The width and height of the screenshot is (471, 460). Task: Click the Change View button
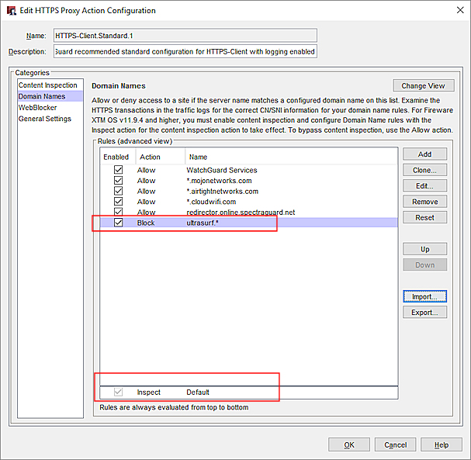point(423,86)
